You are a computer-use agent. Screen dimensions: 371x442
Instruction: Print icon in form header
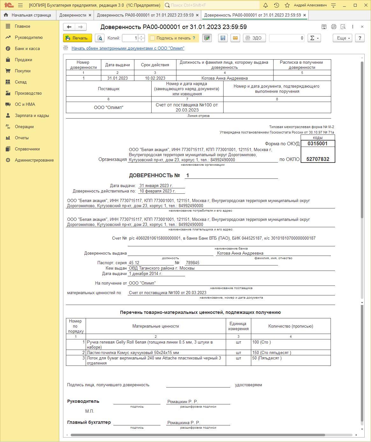[x=333, y=27]
